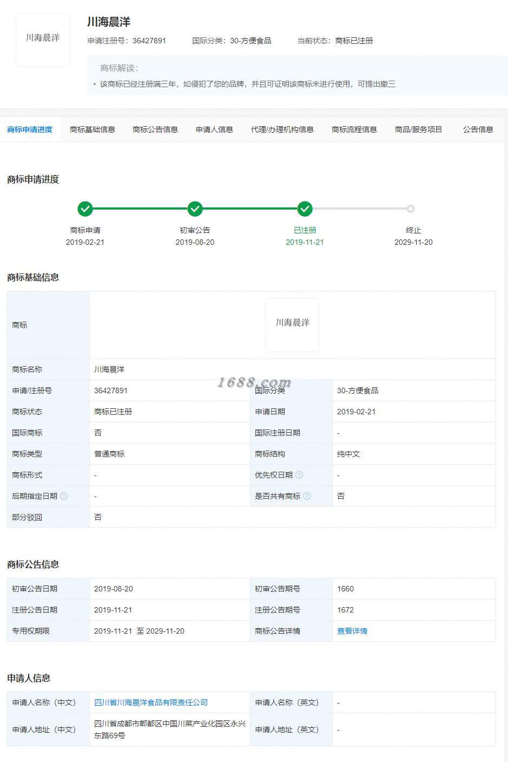Click the help icon next to 是否共有商标

point(307,496)
